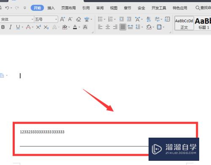This screenshot has width=211, height=165.
Task: Toggle Bold formatting
Action: pyautogui.click(x=3, y=27)
